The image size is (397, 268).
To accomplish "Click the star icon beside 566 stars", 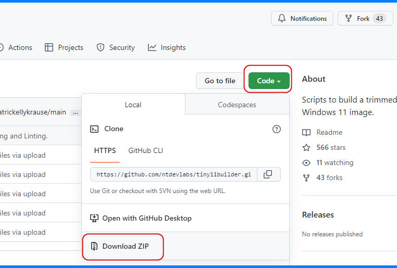I will (307, 147).
